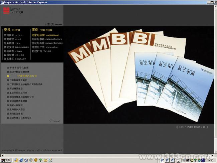This screenshot has width=217, height=163.
Task: Click the double arrow under the client list
Action: [55, 120]
